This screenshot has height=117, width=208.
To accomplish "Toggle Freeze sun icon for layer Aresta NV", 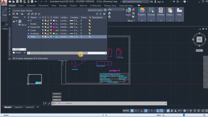I will pos(45,27).
